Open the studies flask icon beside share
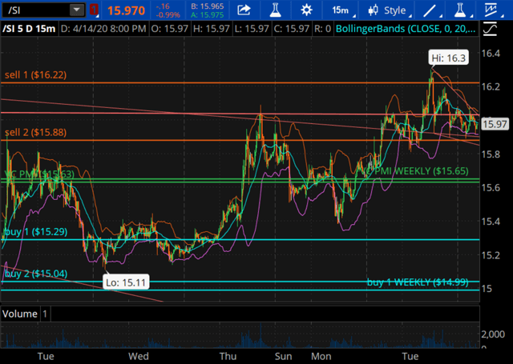The width and height of the screenshot is (513, 364). 276,10
